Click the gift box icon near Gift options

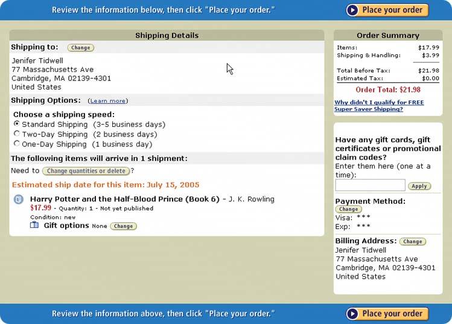pyautogui.click(x=34, y=225)
